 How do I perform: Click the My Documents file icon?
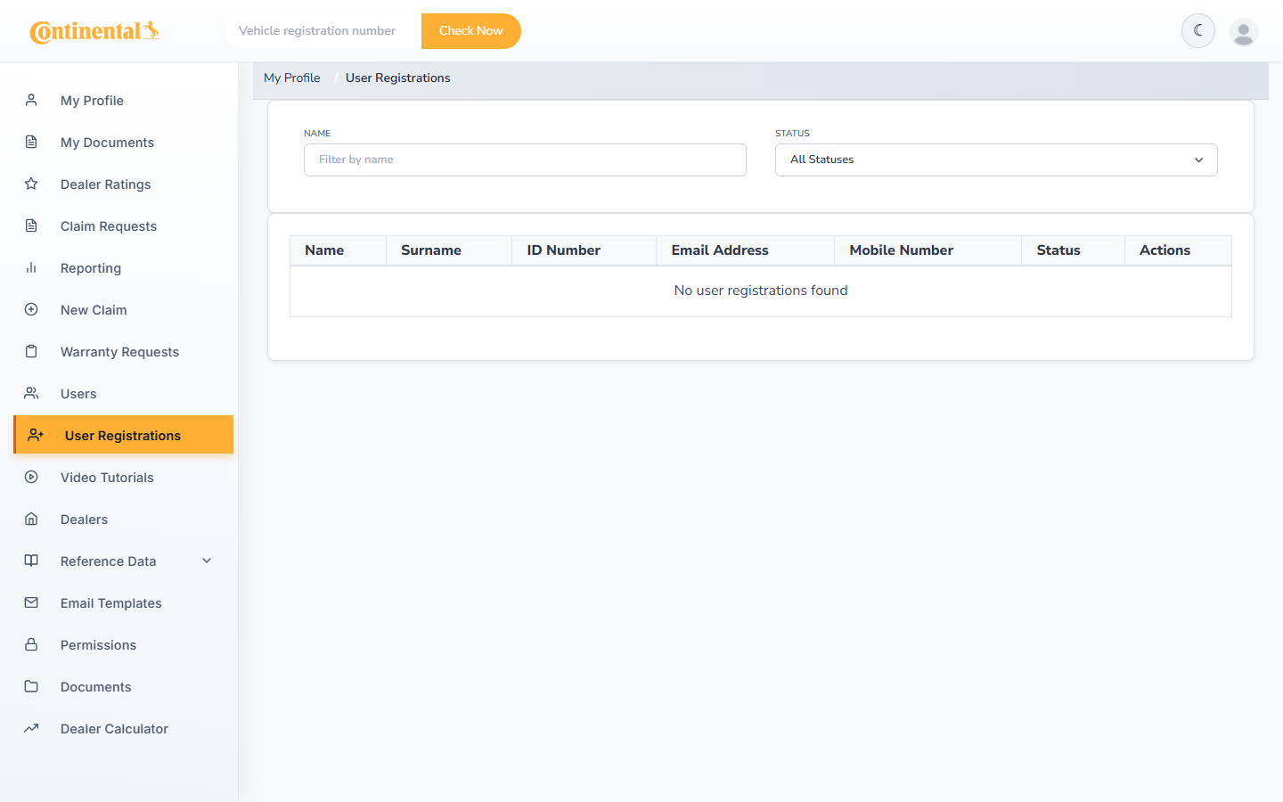pyautogui.click(x=31, y=142)
